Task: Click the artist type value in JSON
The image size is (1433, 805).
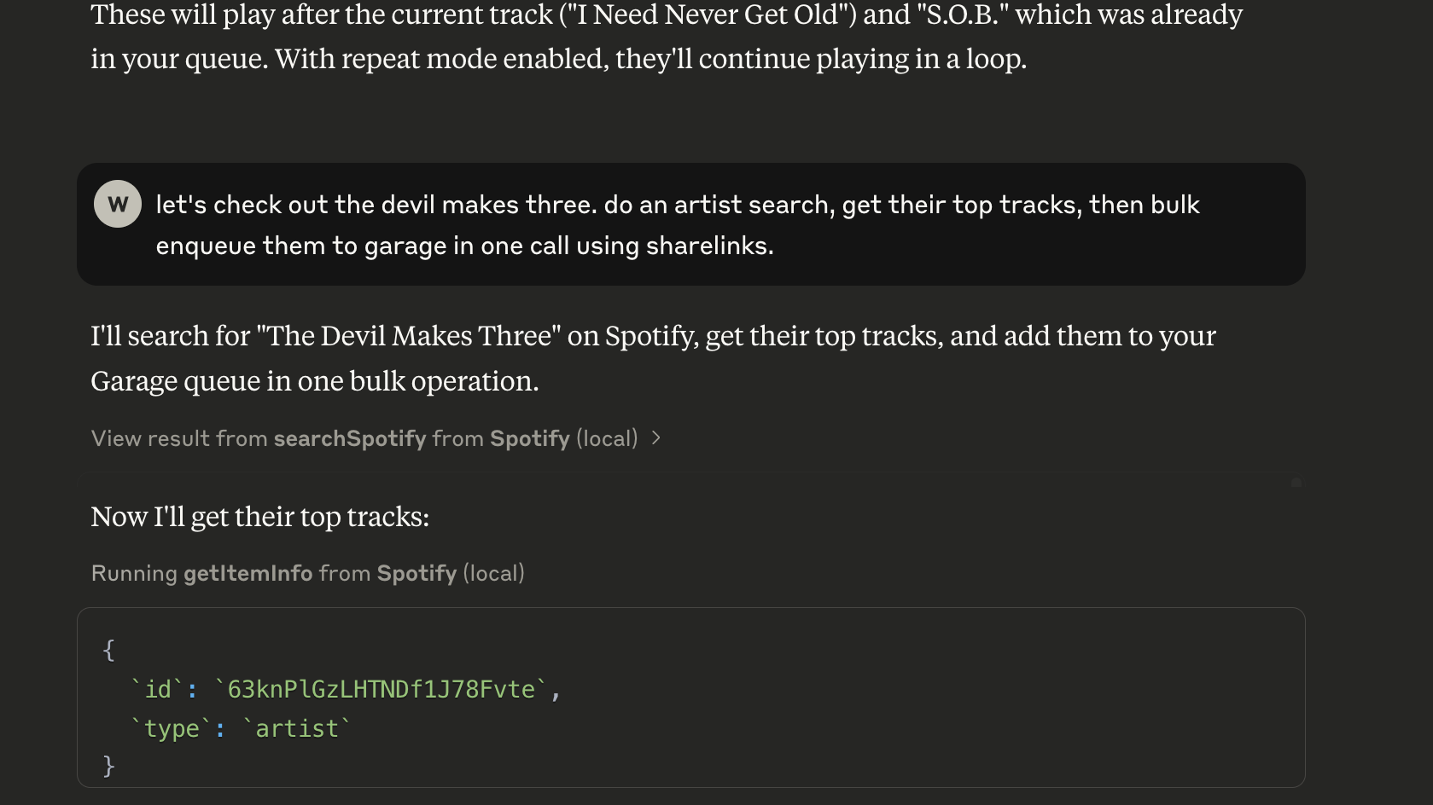Action: 297,728
